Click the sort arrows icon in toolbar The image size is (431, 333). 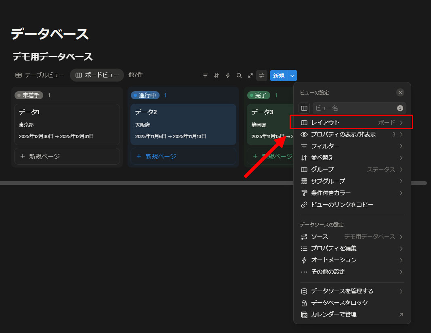pyautogui.click(x=217, y=75)
